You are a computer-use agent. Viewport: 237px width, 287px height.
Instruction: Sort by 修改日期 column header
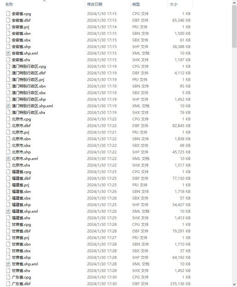[95, 4]
